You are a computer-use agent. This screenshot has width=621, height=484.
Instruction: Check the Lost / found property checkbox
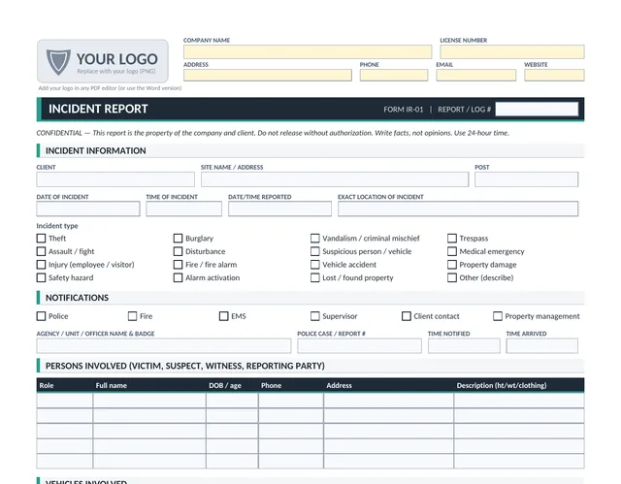pyautogui.click(x=314, y=277)
